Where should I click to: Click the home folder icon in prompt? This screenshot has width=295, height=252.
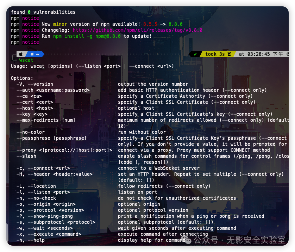[32, 54]
